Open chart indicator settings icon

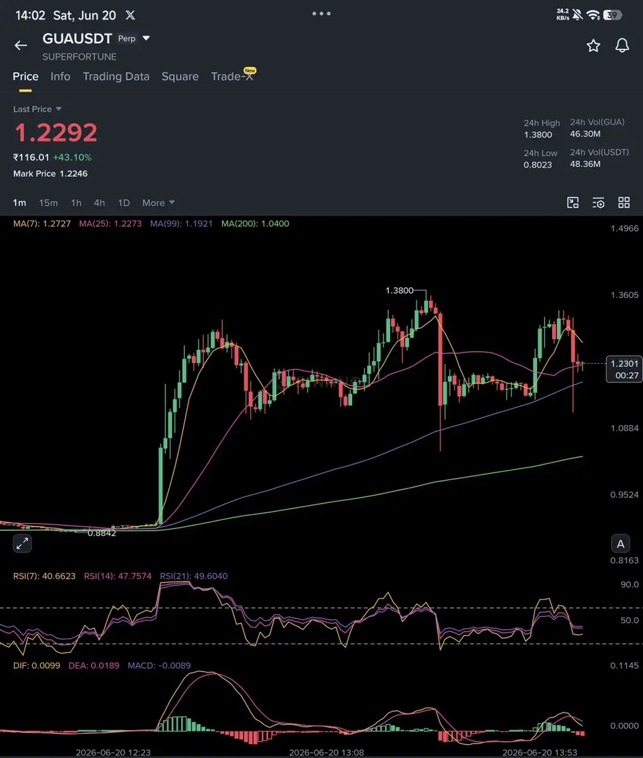click(x=598, y=203)
